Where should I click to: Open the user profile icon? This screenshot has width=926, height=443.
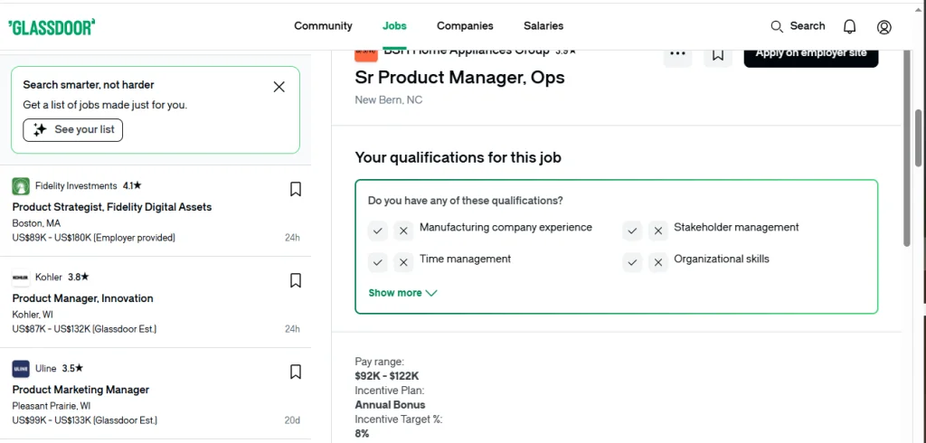tap(884, 26)
